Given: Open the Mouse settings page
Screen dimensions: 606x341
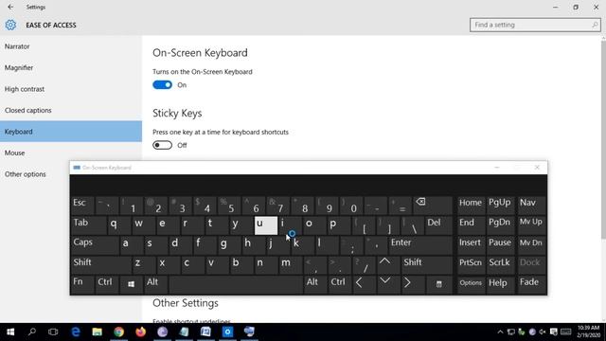Looking at the screenshot, I should point(71,153).
